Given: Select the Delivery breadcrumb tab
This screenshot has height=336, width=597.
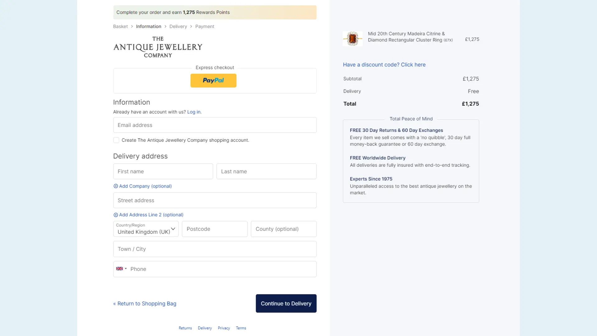Looking at the screenshot, I should (x=178, y=26).
